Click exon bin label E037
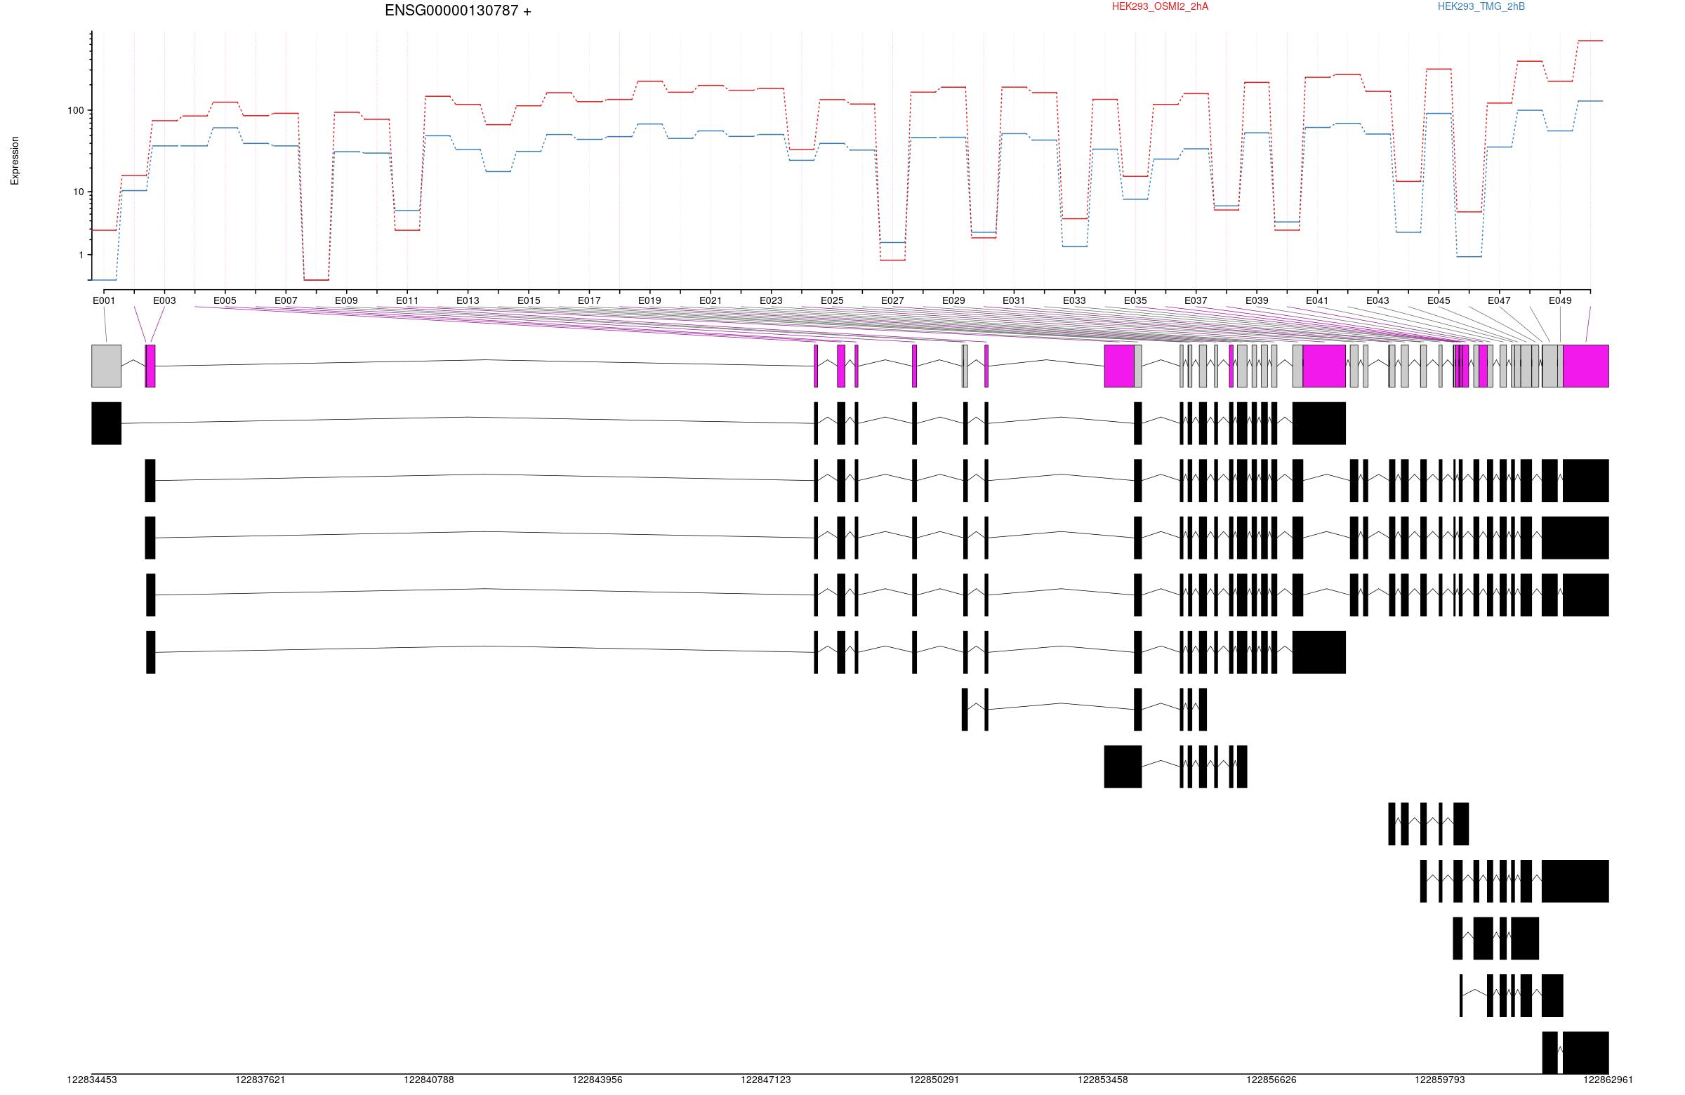Screen dimensions: 1685x1095 [x=1196, y=300]
